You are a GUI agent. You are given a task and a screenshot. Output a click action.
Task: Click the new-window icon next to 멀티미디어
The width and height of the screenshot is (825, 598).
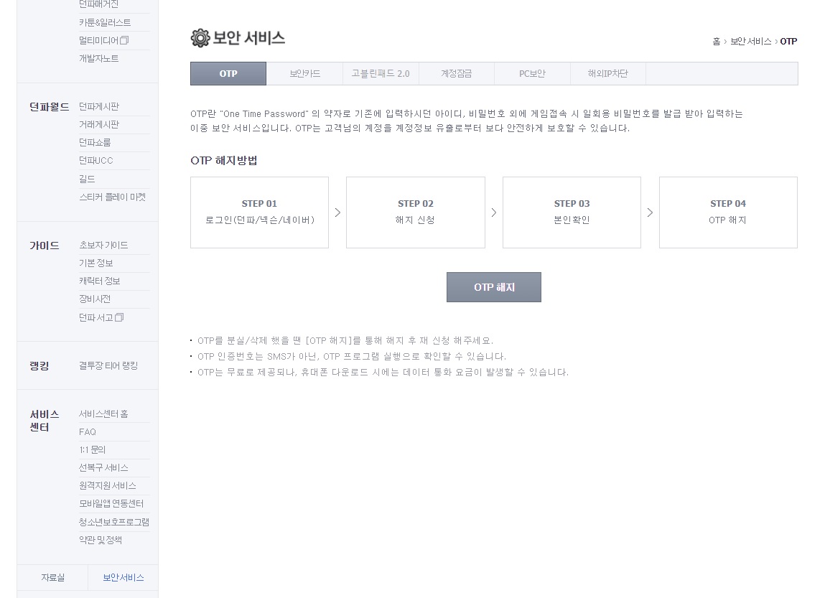coord(124,40)
